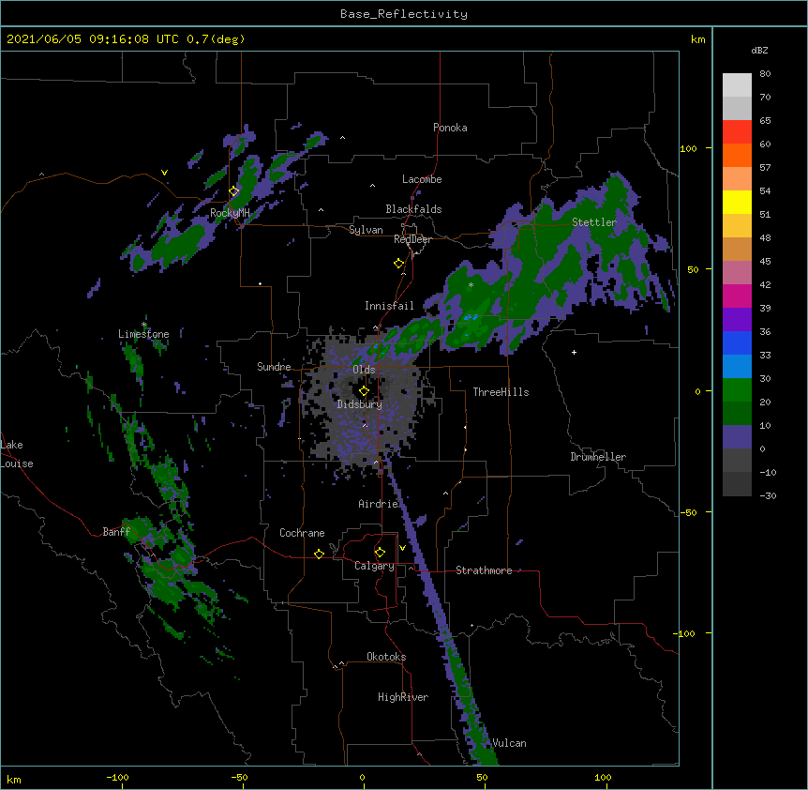The image size is (808, 790).
Task: Click the magenta 42 dBZ legend color
Action: (737, 296)
